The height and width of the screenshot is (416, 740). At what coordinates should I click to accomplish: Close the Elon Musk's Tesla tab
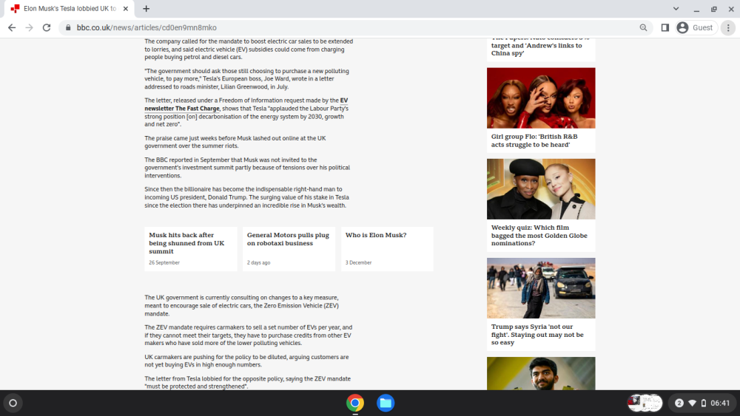(x=126, y=8)
